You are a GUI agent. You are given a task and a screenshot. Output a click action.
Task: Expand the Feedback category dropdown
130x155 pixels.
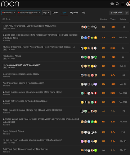coord(9,13)
